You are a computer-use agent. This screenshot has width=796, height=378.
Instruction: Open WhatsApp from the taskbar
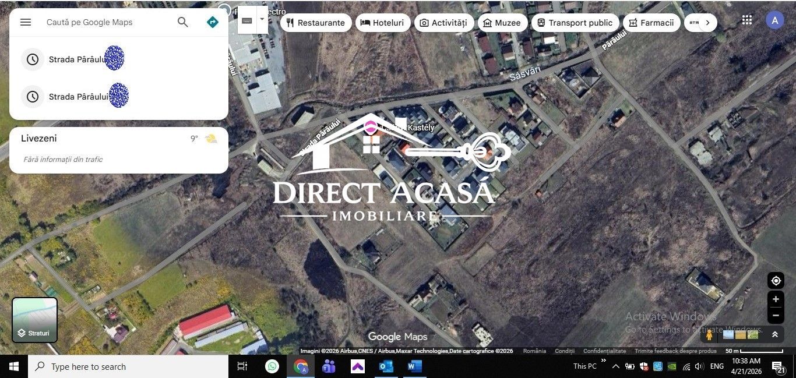[272, 366]
